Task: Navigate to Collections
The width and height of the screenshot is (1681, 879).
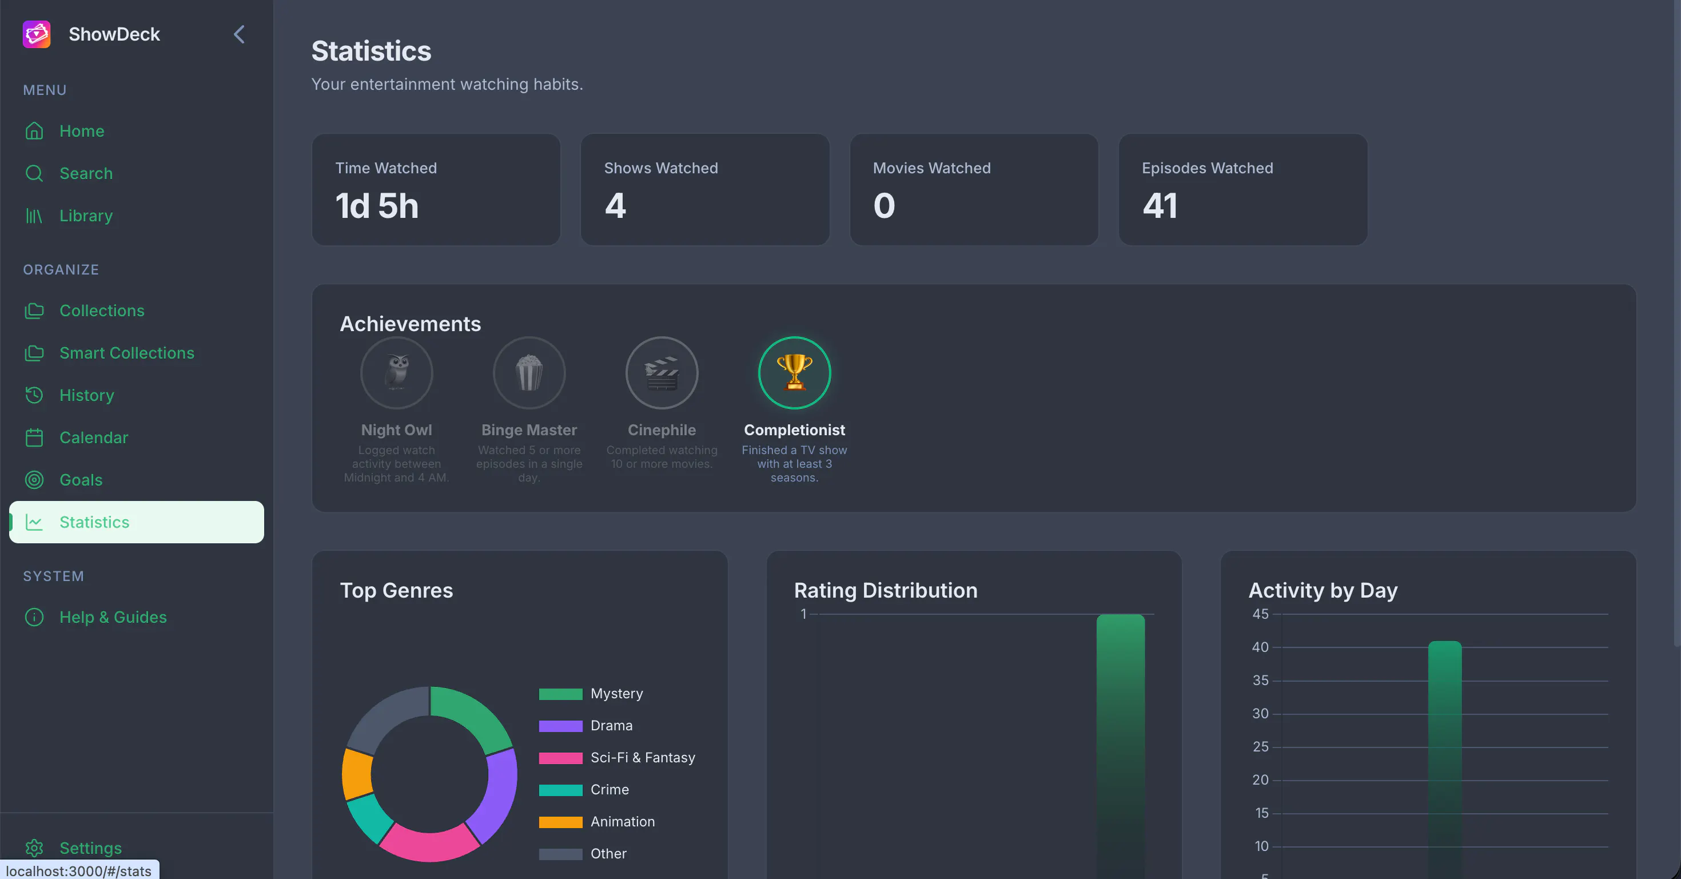Action: click(x=137, y=311)
